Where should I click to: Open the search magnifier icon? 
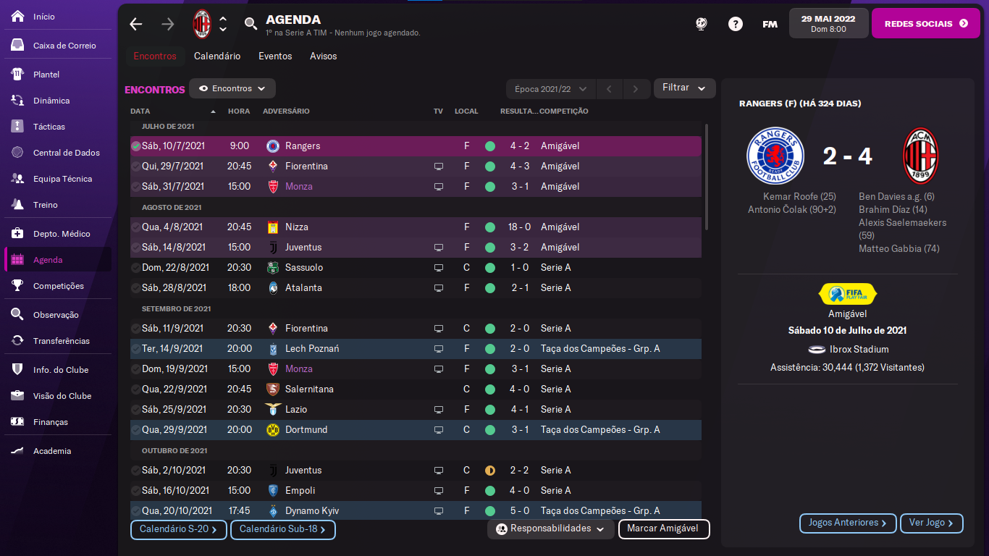coord(251,24)
